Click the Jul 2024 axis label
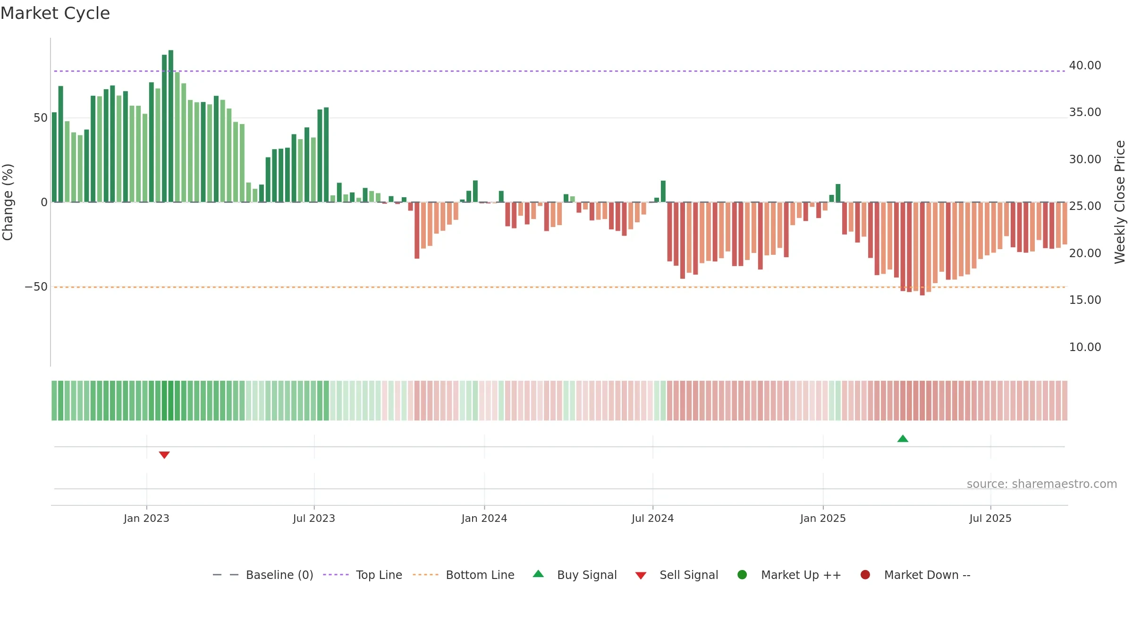 [x=653, y=519]
